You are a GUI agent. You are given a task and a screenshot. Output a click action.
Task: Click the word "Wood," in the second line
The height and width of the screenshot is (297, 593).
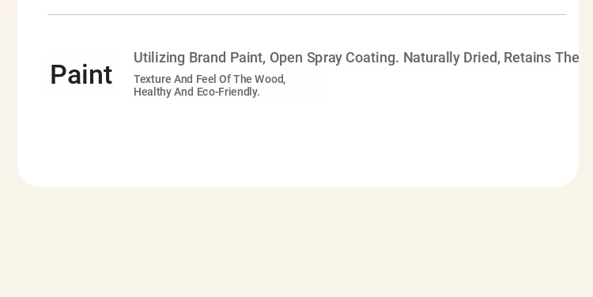tap(270, 79)
